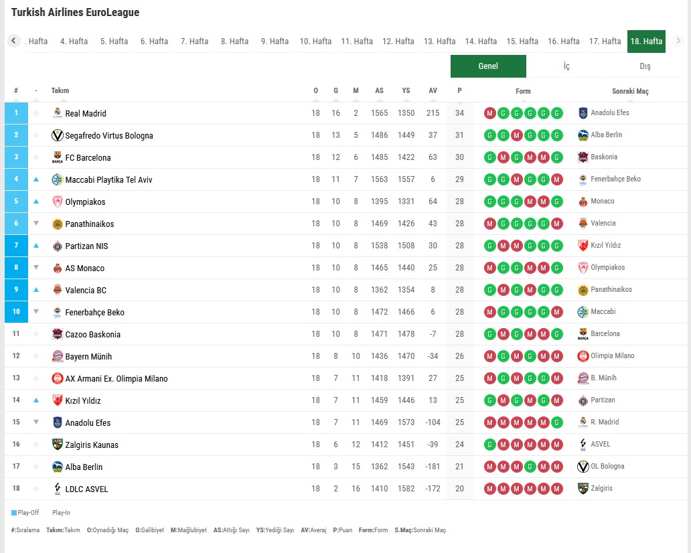Image resolution: width=691 pixels, height=553 pixels.
Task: Click Bayern Münih team logo icon
Action: click(58, 357)
